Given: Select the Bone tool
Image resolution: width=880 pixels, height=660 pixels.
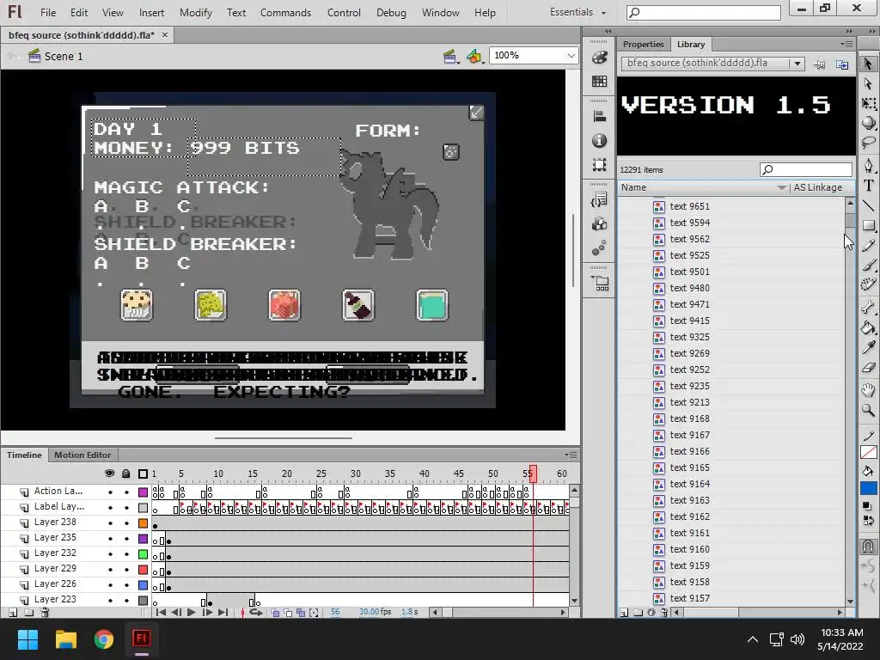Looking at the screenshot, I should pyautogui.click(x=868, y=307).
